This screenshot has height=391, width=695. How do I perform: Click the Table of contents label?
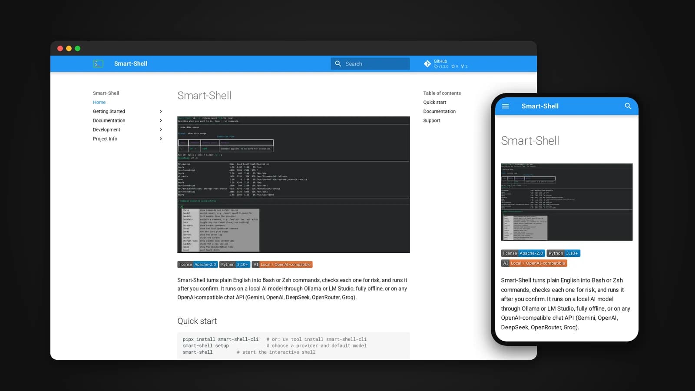coord(442,93)
